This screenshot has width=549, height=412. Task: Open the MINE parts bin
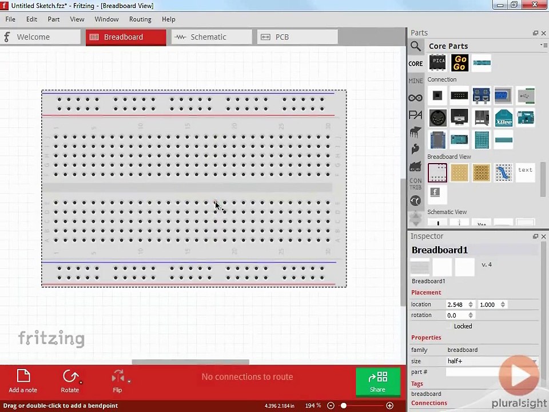[x=416, y=81]
